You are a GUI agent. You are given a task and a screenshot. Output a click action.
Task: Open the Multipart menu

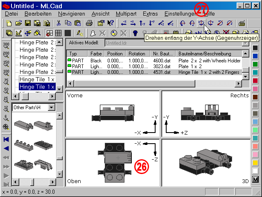click(x=126, y=14)
